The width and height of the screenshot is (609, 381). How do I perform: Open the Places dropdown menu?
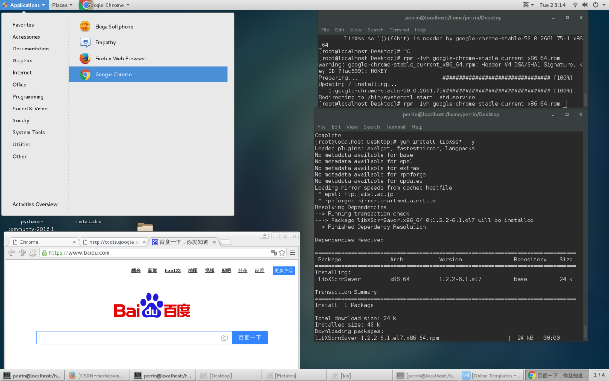62,5
